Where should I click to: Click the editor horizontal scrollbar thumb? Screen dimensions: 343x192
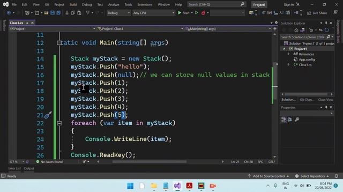tap(150, 162)
